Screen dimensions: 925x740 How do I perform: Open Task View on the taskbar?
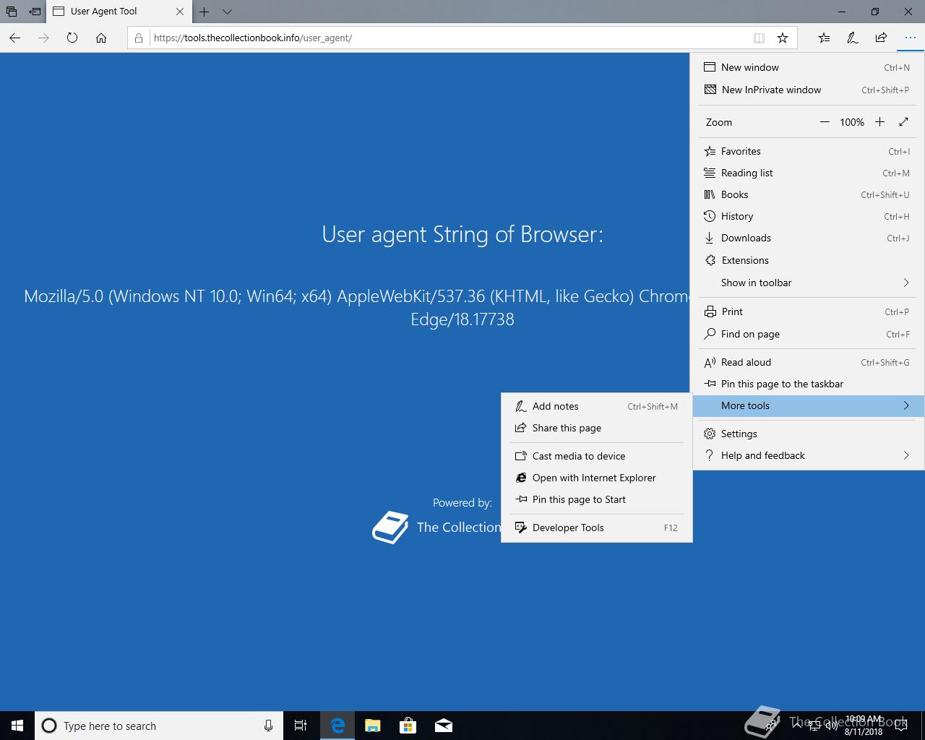[301, 726]
